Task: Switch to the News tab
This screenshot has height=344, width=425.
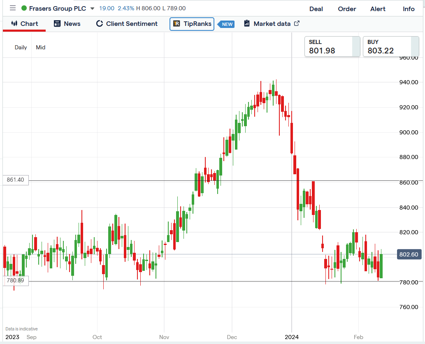Action: pos(67,24)
